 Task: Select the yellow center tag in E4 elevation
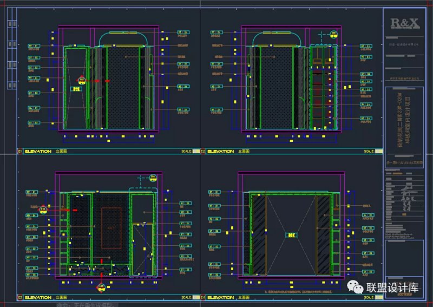tap(291, 235)
